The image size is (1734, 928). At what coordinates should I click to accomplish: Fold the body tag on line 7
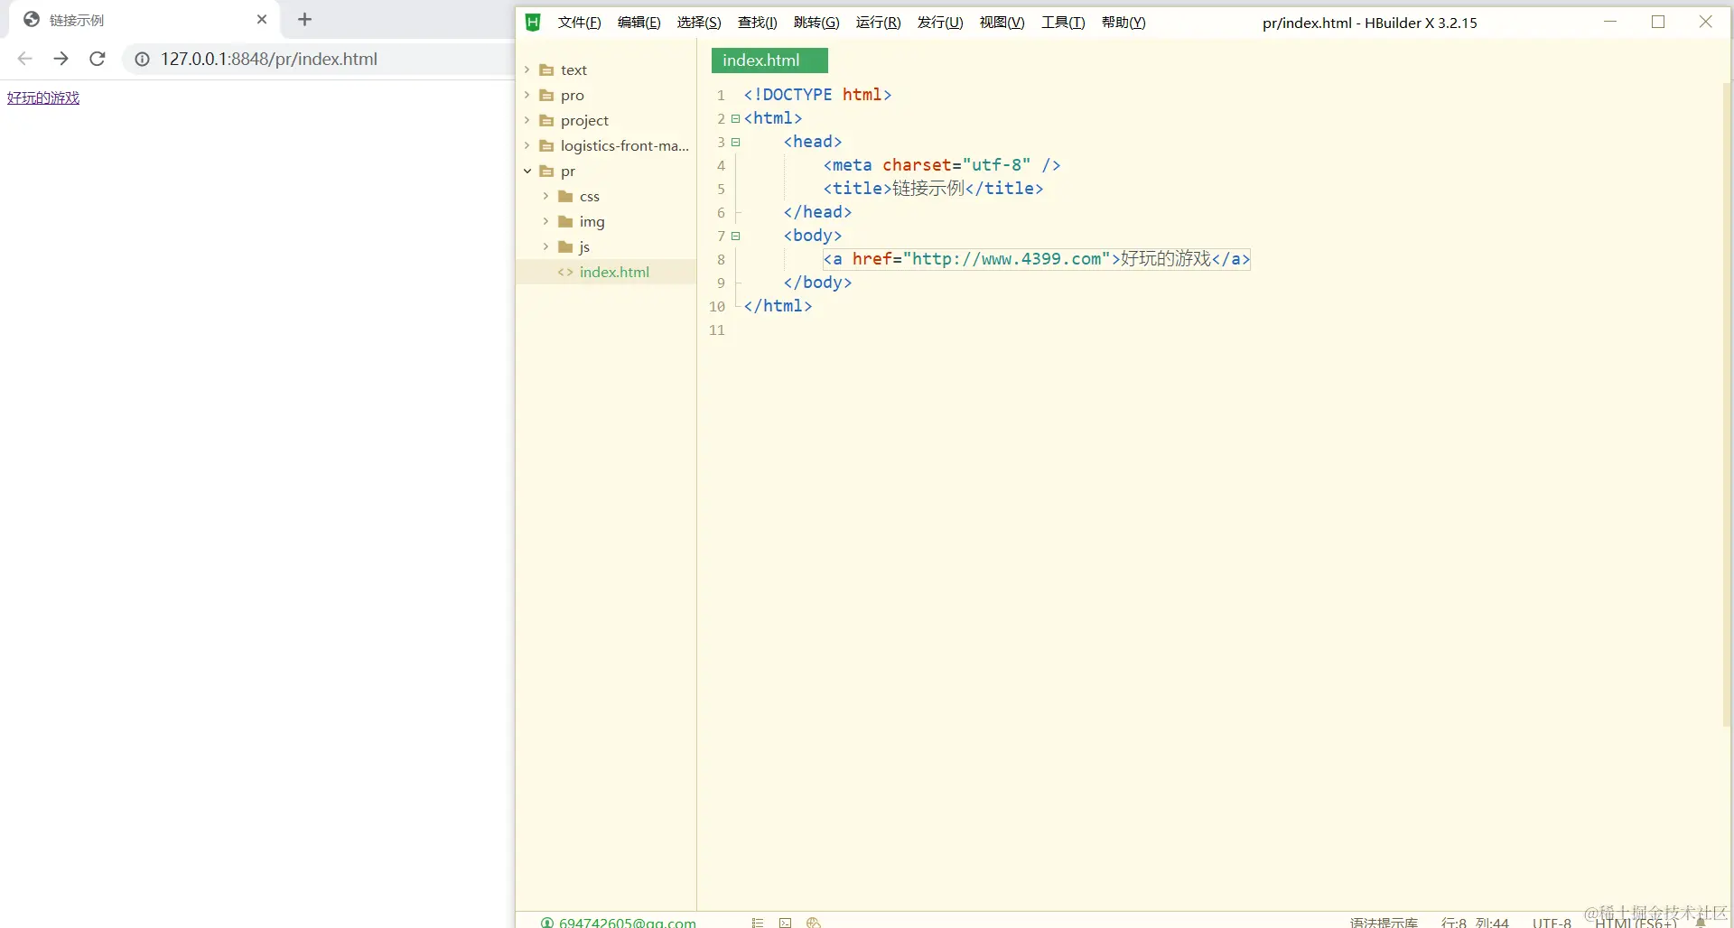point(735,236)
